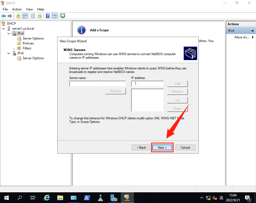Select the server1.yz.local server icon
The width and height of the screenshot is (256, 203).
tap(9, 29)
